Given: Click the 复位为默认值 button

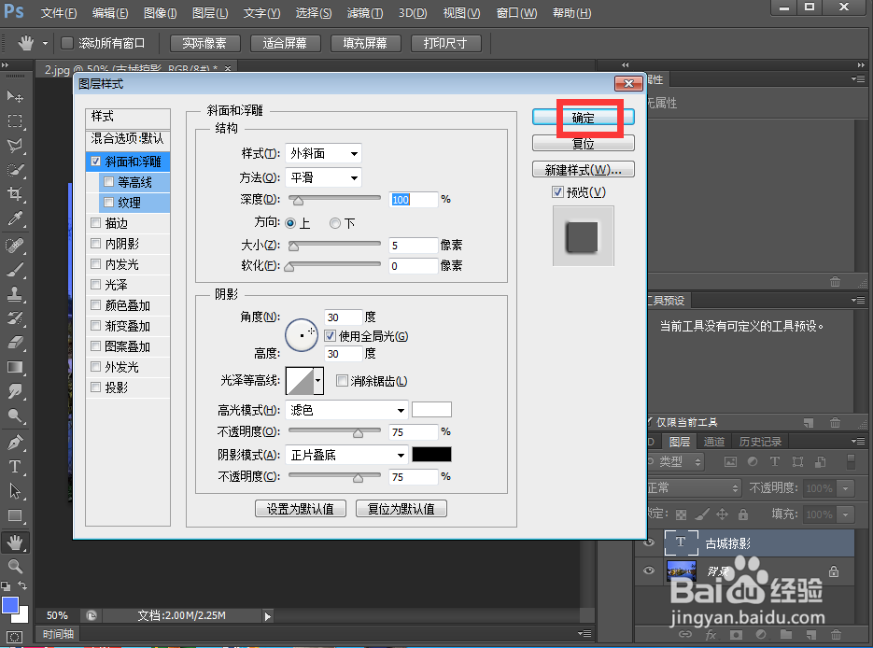Looking at the screenshot, I should [x=401, y=508].
